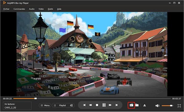Rewind the video

tap(90, 105)
